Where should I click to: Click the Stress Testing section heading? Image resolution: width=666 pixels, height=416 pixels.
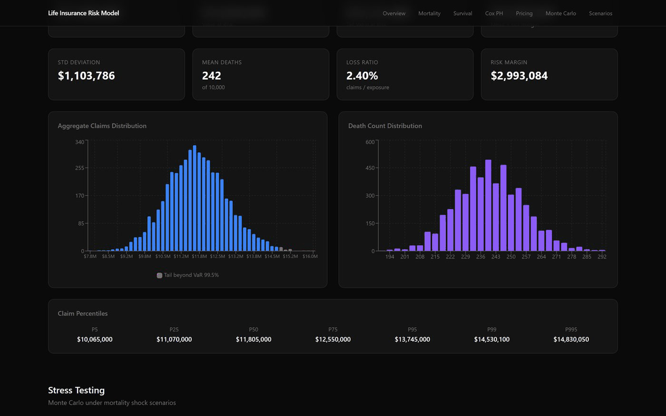(x=76, y=390)
